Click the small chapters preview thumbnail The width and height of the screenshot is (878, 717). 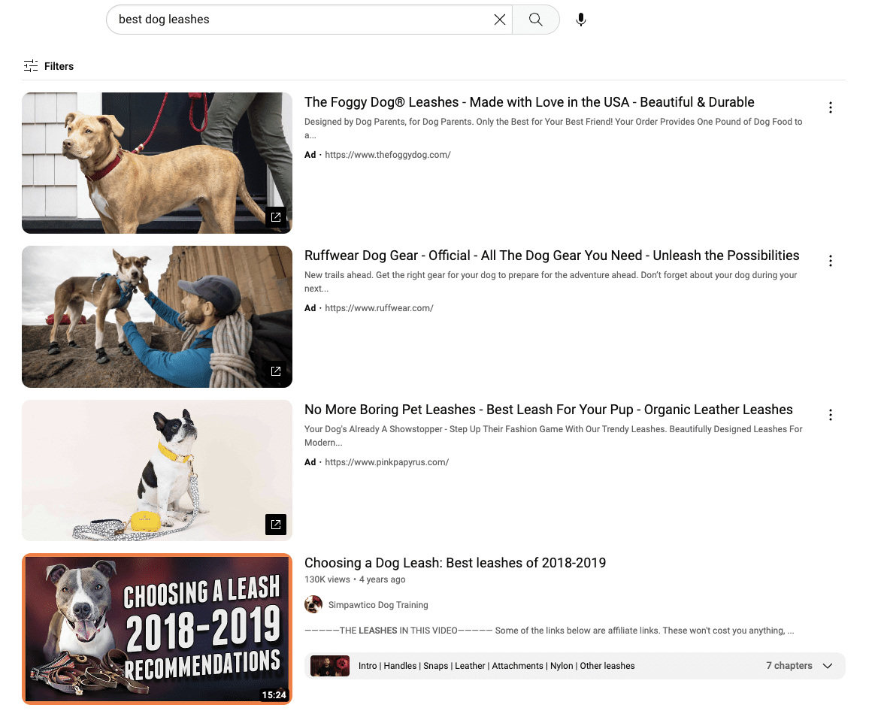pyautogui.click(x=329, y=666)
